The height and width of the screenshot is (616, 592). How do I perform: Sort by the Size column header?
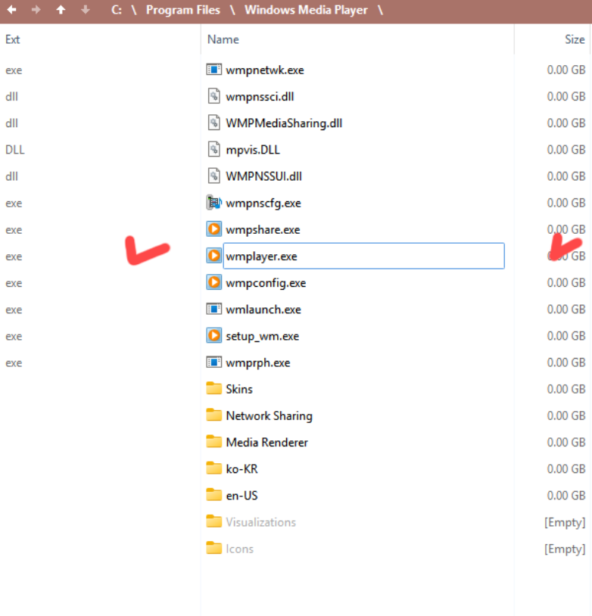click(574, 39)
